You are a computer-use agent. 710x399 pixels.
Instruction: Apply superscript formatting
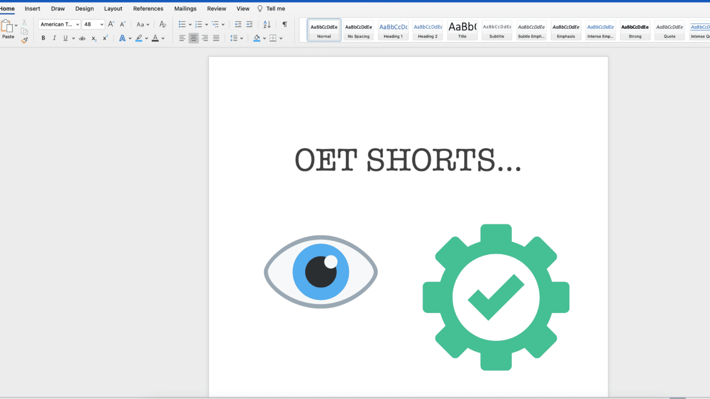pyautogui.click(x=105, y=38)
